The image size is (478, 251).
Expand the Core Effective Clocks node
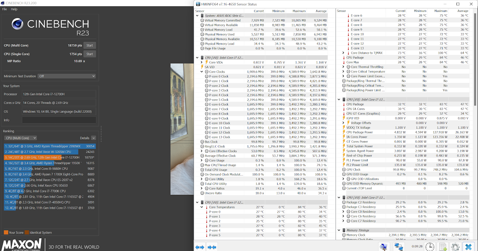pos(202,151)
